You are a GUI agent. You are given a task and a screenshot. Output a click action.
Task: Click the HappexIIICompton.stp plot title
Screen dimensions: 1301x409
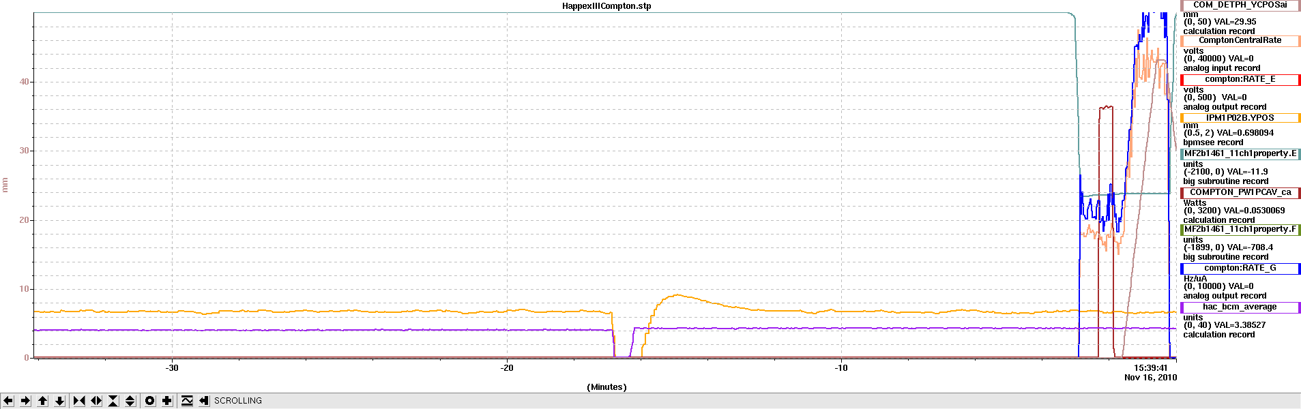point(606,6)
